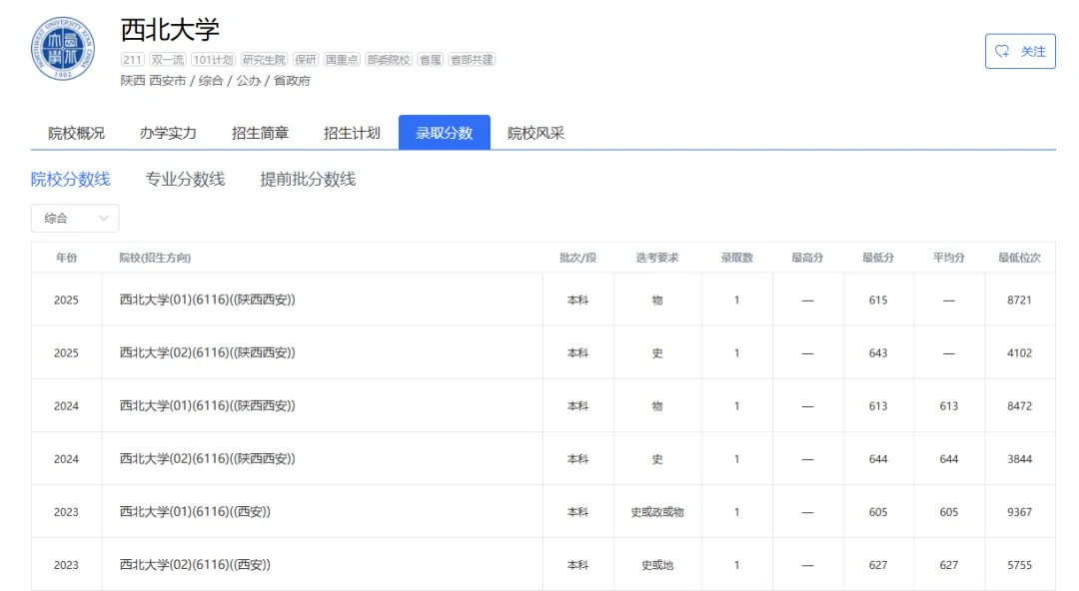The width and height of the screenshot is (1079, 591).
Task: Click the minimum score 615 cell
Action: [x=878, y=299]
